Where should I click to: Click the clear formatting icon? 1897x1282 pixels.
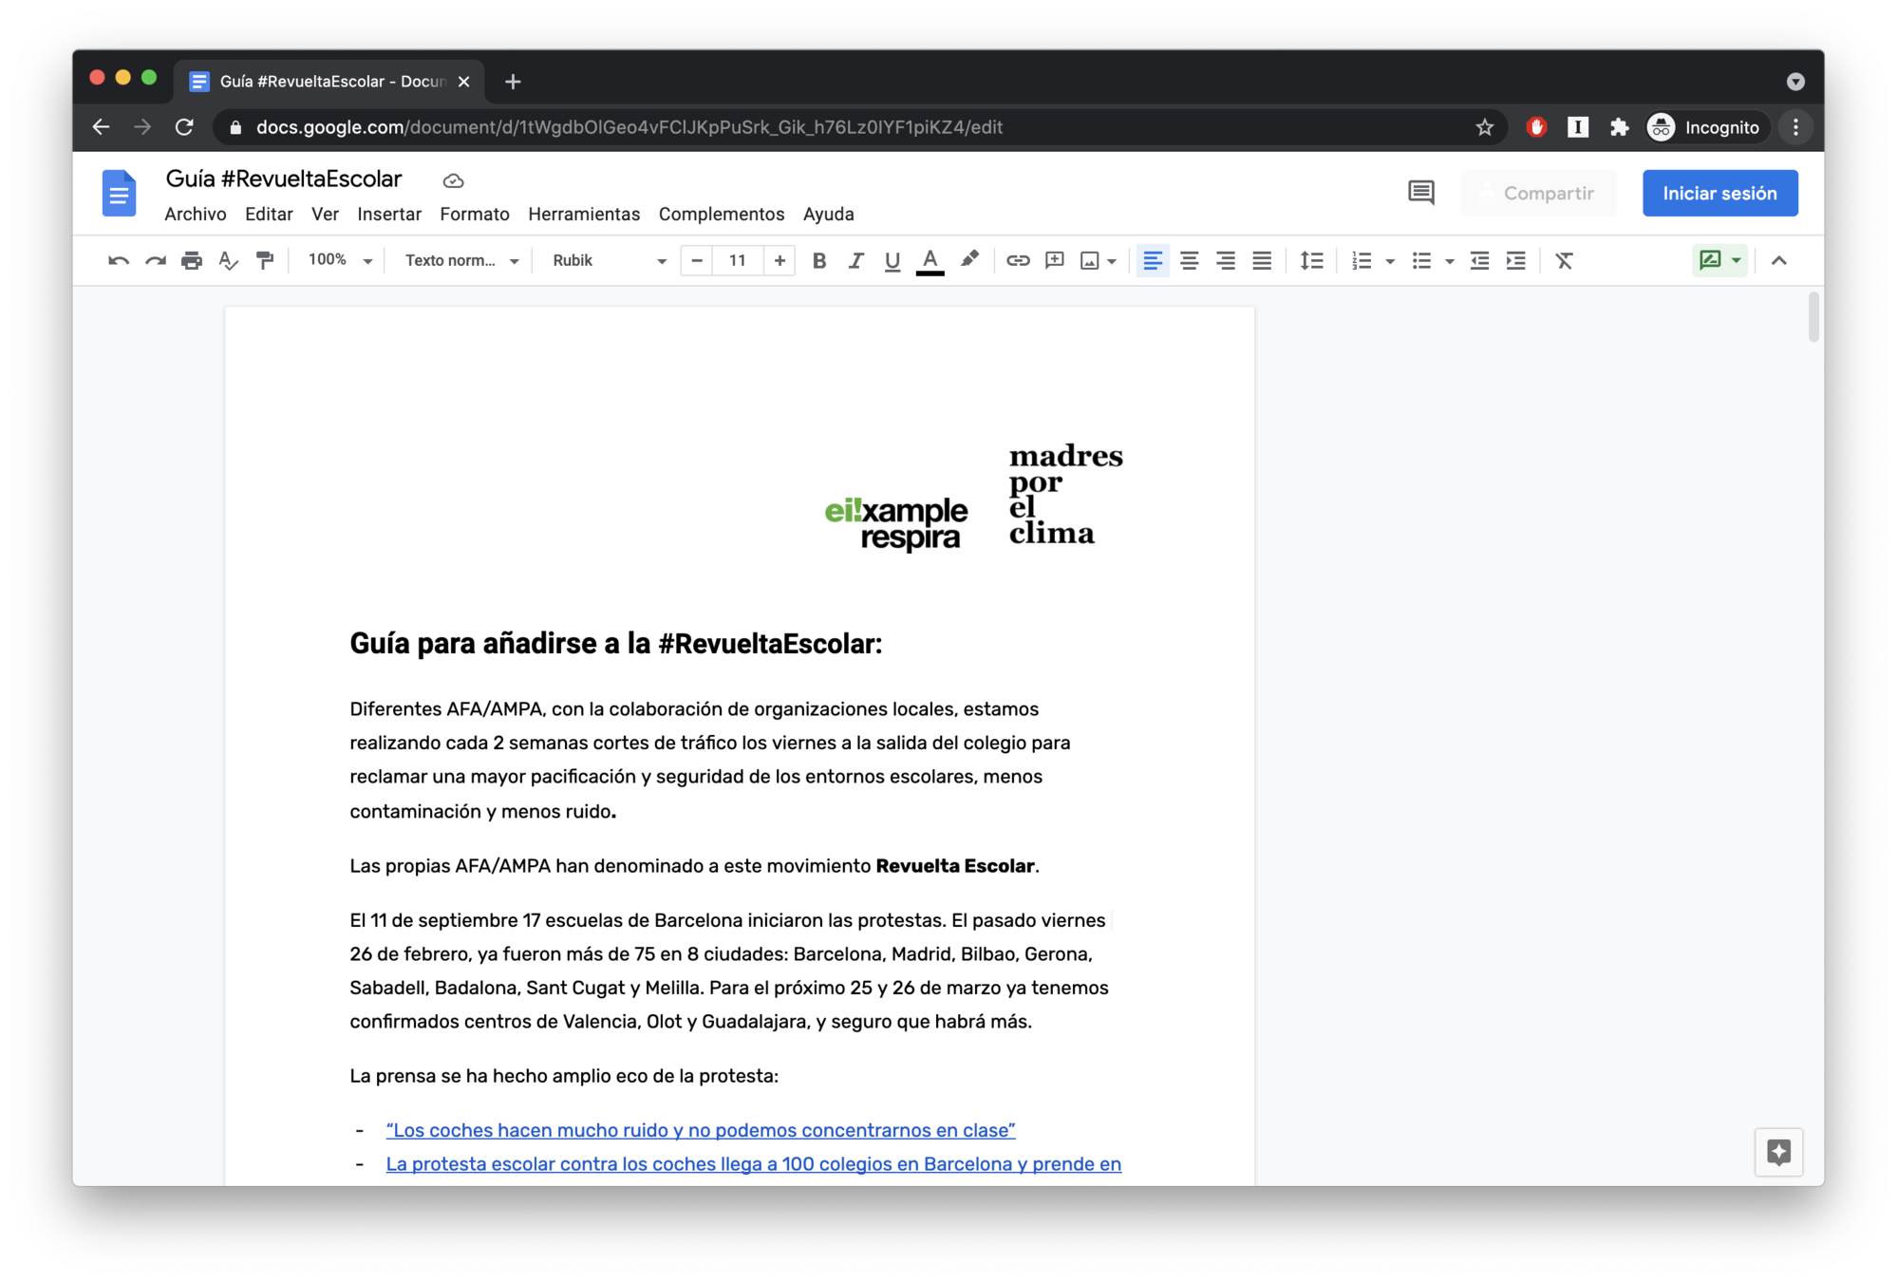click(1564, 260)
